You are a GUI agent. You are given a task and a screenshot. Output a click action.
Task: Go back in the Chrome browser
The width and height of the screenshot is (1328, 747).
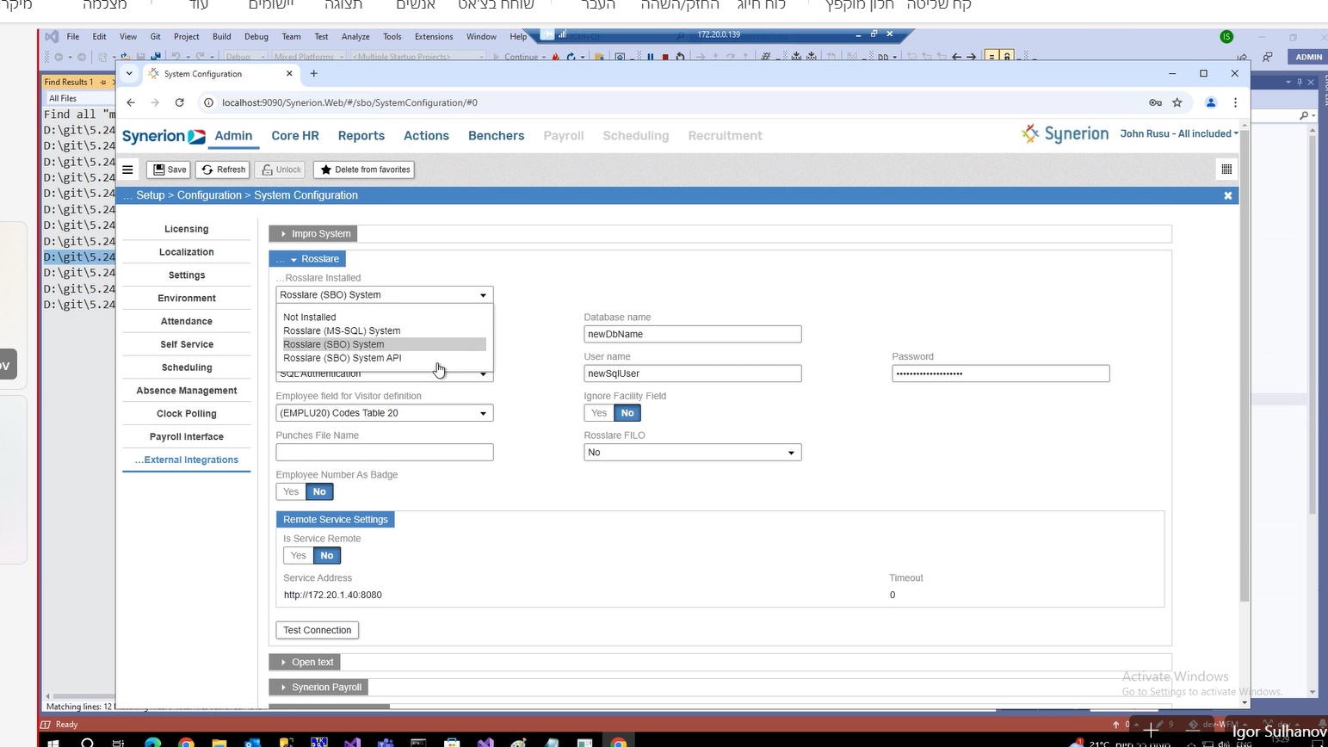(131, 102)
